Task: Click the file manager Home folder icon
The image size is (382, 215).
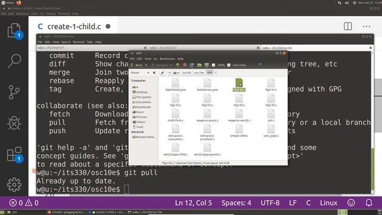Action: tap(199, 65)
